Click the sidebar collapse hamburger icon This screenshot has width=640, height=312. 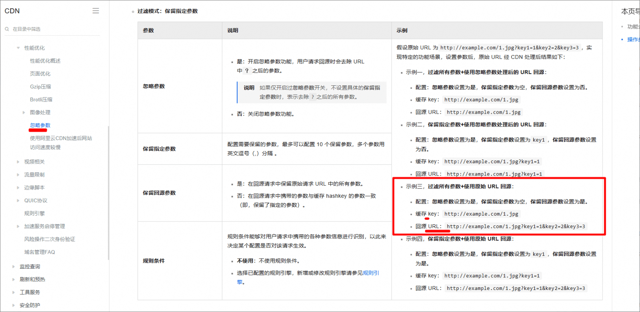tap(96, 11)
